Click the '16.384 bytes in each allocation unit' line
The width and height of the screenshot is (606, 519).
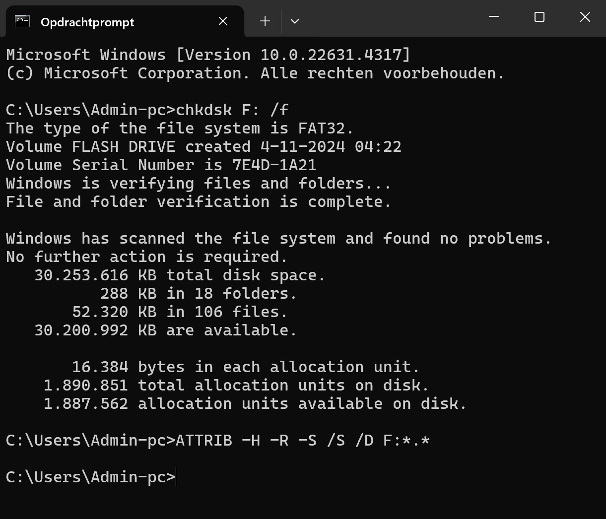[x=246, y=367]
